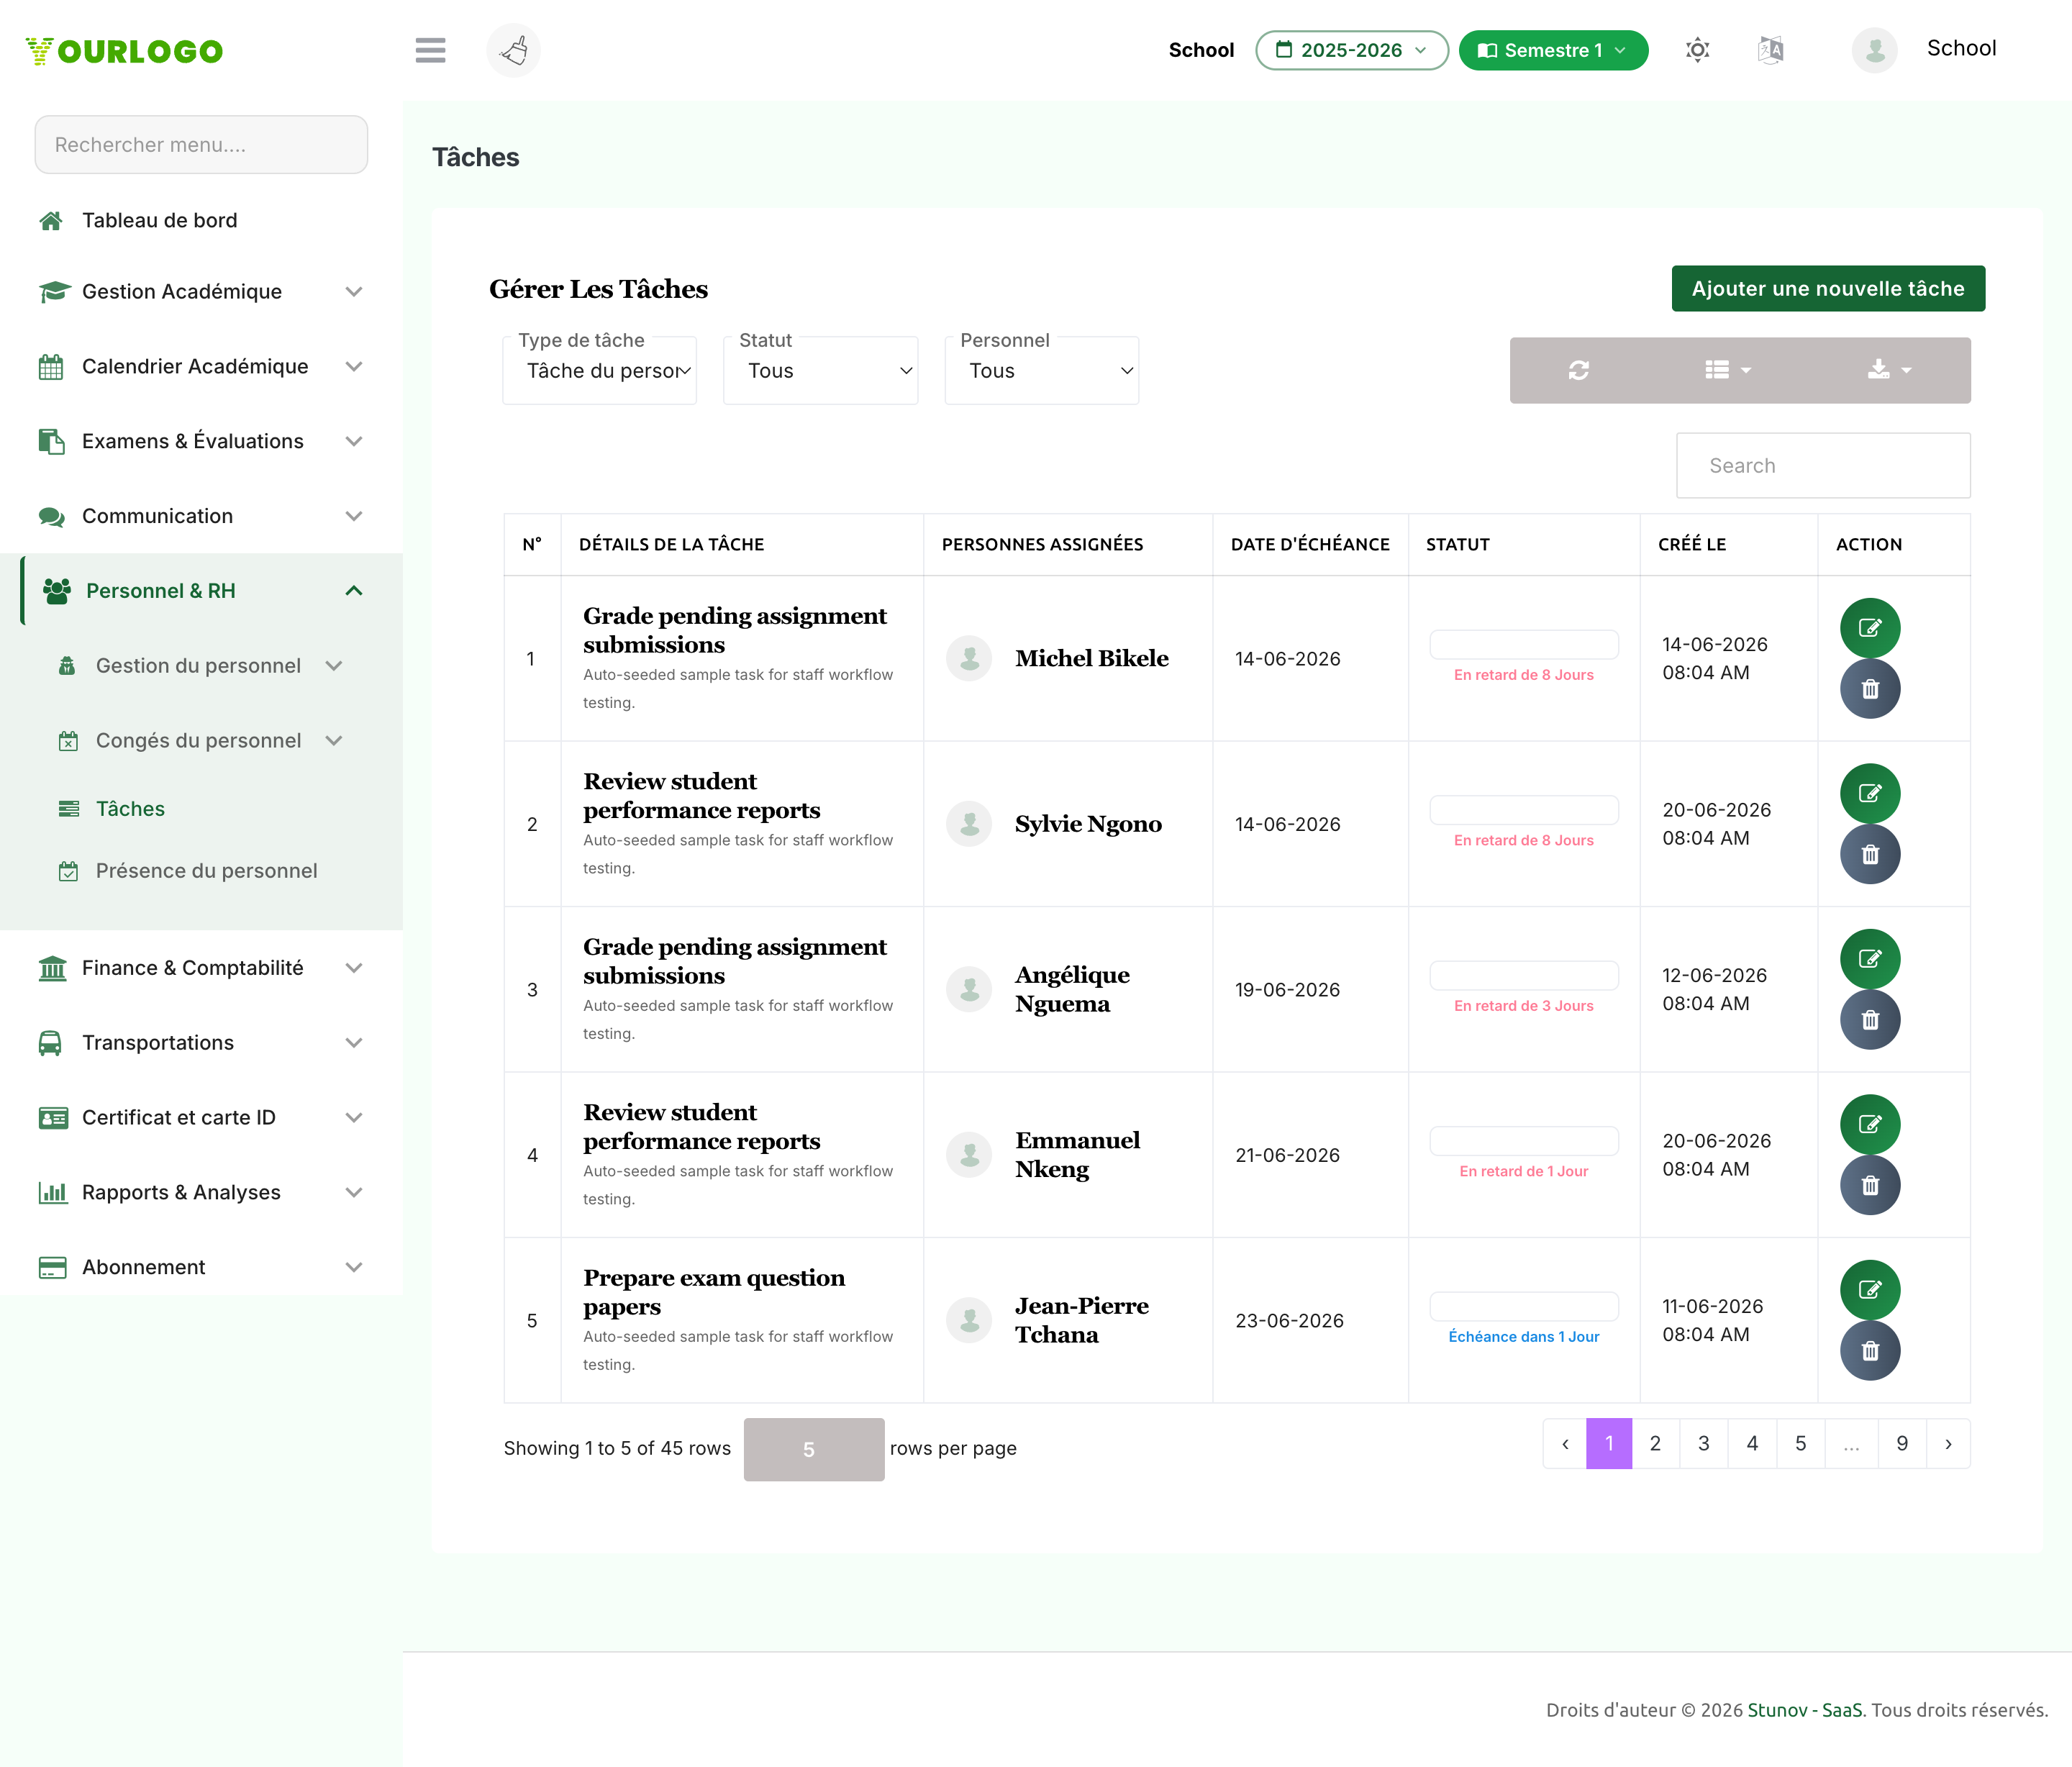Viewport: 2072px width, 1767px height.
Task: Edit the task assigned to Sylvie Ngono
Action: (1869, 794)
